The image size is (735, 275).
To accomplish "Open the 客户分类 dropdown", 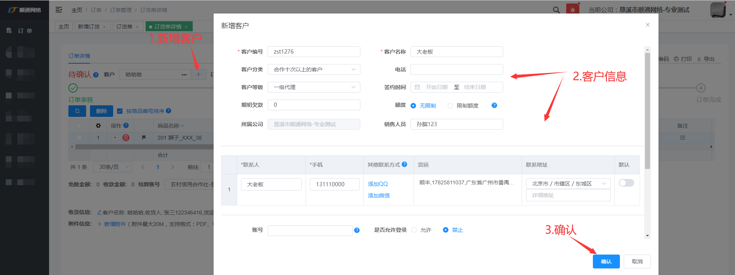I will click(314, 69).
